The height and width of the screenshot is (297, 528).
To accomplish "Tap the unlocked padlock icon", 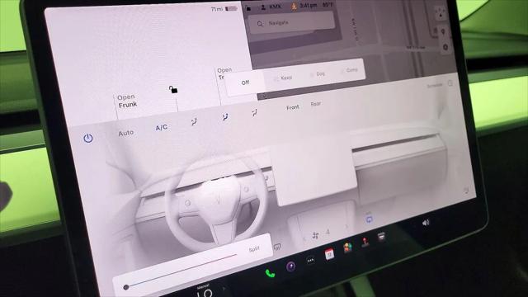I will (173, 89).
